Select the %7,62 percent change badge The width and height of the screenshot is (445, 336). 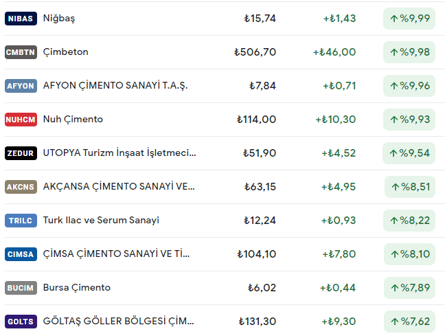[409, 322]
